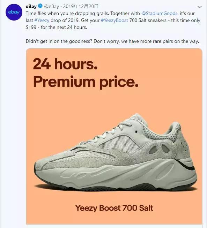Click the "Premium price." headline
Screen dimensions: 207x228
86,82
